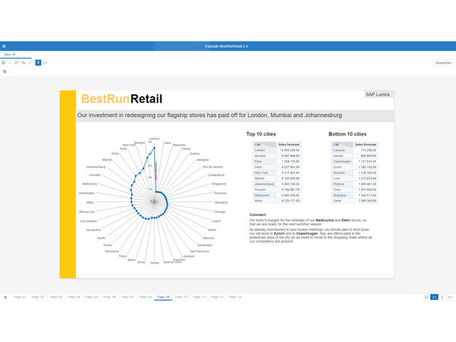Click the Save icon in toolbar
This screenshot has height=342, width=456.
(x=4, y=63)
